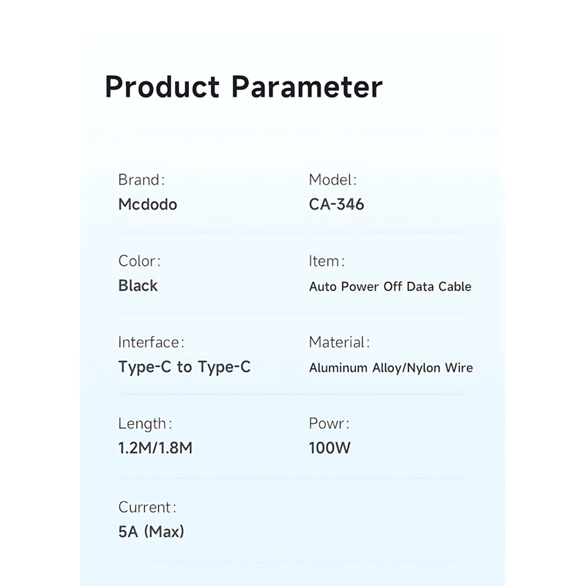Screen dimensions: 586x586
Task: Click the misspelled "Powr:" label
Action: pyautogui.click(x=329, y=424)
